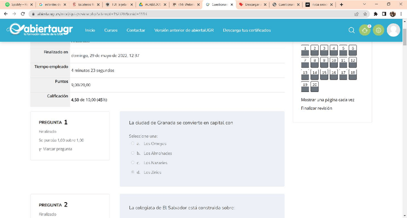Select radio option b. Los Almohades
Image resolution: width=407 pixels, height=218 pixels.
(x=133, y=153)
